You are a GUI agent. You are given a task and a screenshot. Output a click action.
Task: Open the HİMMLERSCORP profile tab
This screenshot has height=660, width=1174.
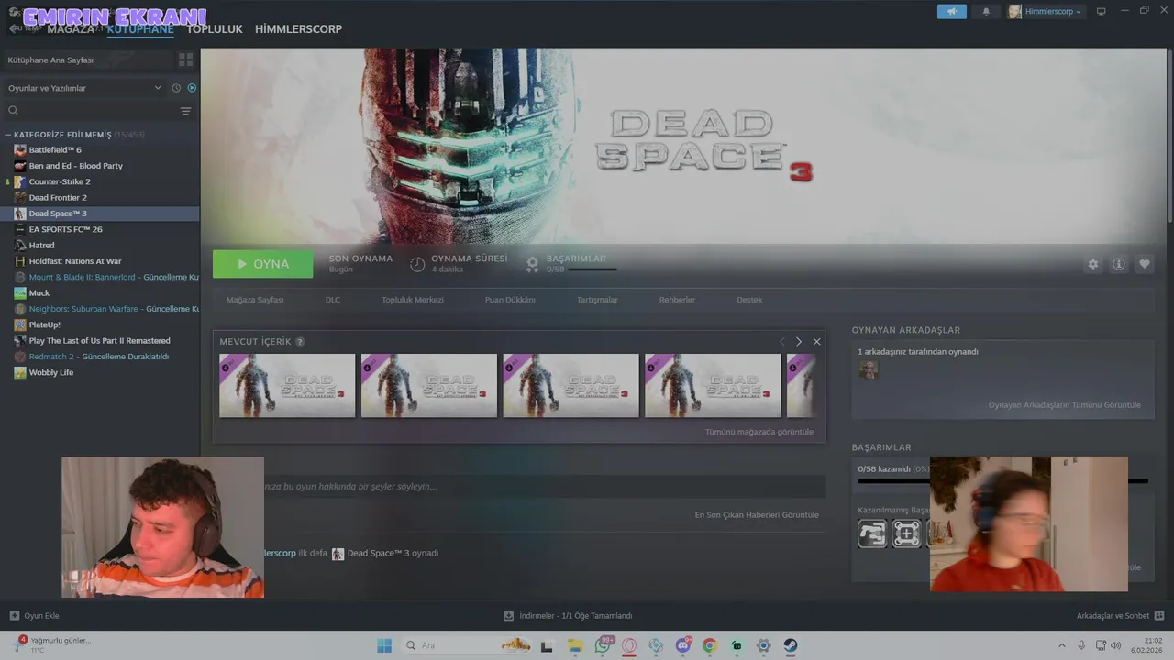tap(298, 29)
